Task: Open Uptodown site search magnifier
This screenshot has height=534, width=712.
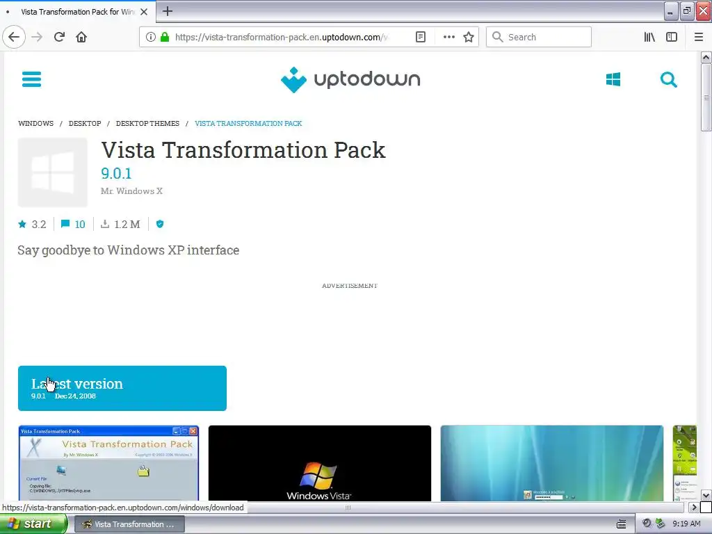Action: coord(668,79)
